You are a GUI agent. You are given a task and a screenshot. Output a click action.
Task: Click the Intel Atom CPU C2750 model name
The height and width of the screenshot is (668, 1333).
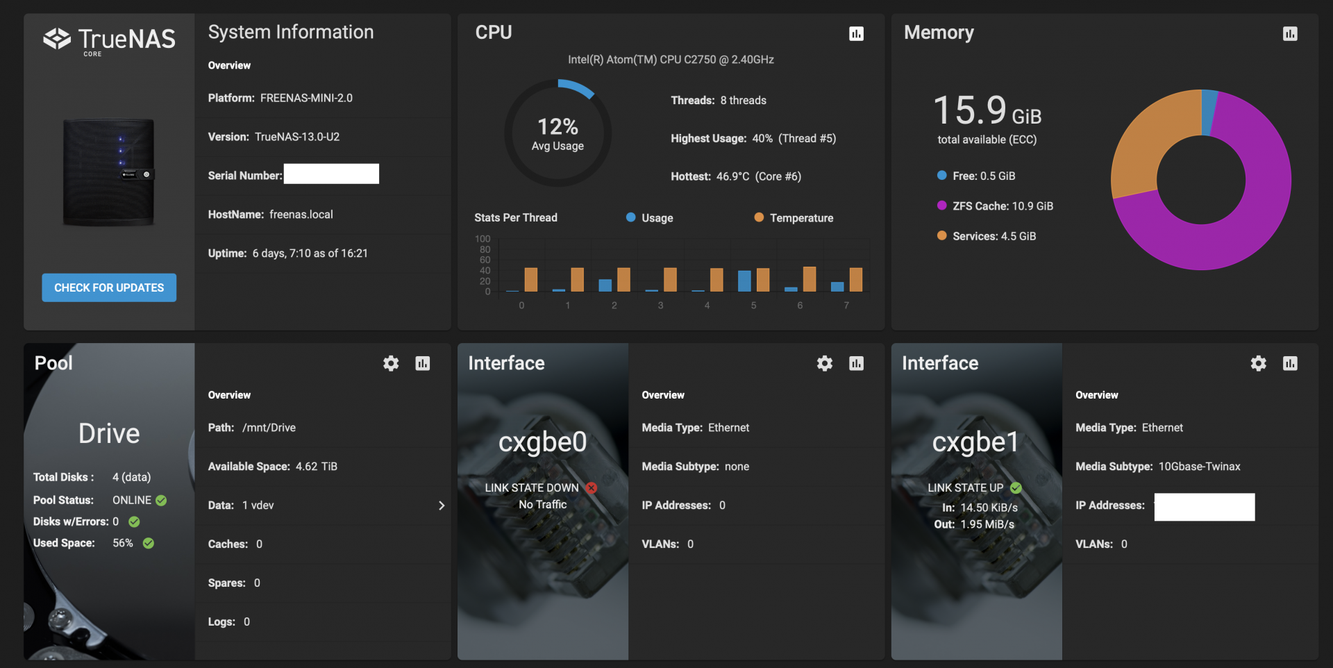tap(671, 60)
